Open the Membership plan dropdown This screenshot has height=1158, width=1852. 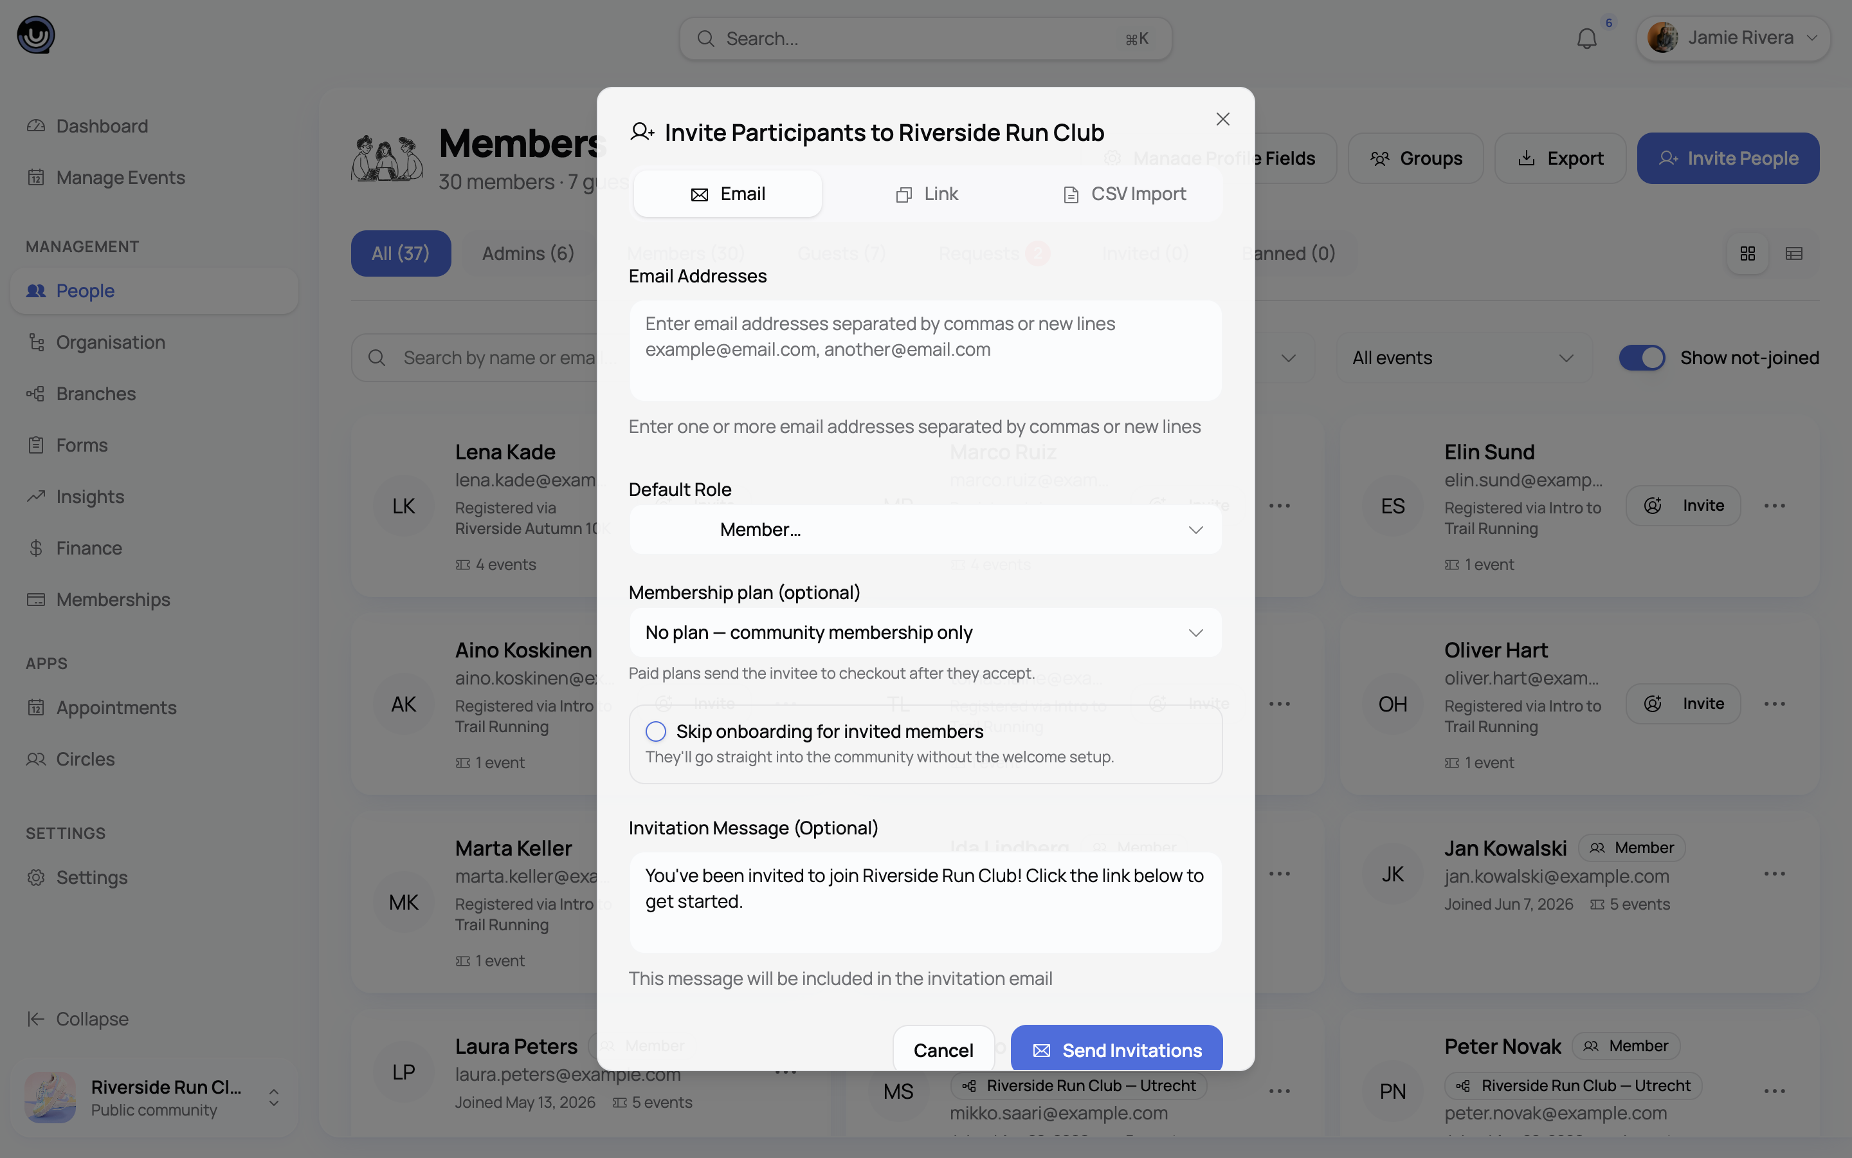(x=925, y=632)
